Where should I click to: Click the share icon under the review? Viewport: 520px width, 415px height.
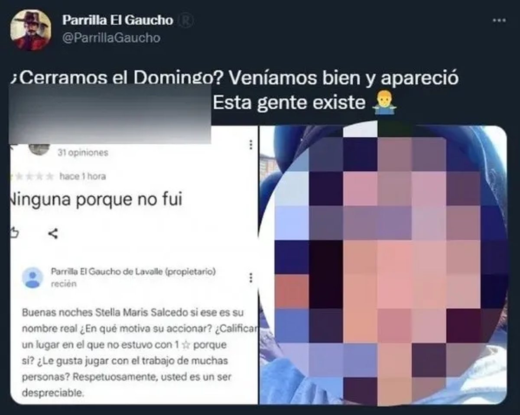click(x=53, y=234)
